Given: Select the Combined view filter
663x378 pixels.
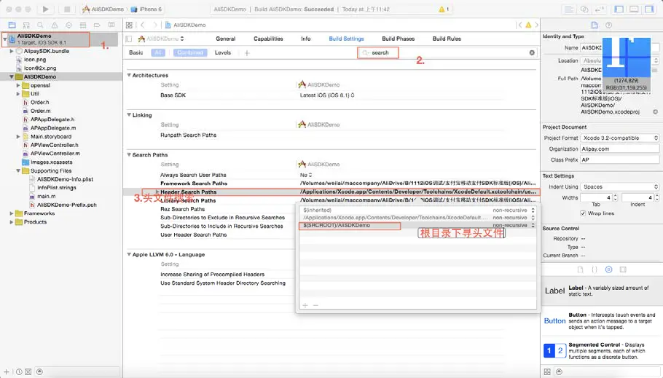Looking at the screenshot, I should coord(190,52).
